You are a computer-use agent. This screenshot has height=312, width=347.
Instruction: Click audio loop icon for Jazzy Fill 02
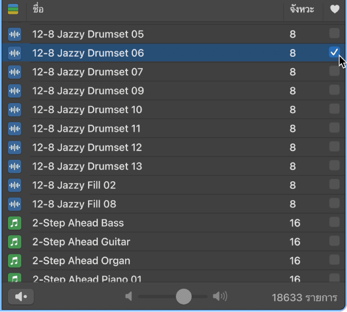pos(15,185)
